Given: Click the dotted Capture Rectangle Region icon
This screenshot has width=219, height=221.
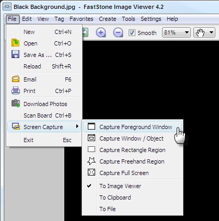Looking at the screenshot, I should pos(91,149).
